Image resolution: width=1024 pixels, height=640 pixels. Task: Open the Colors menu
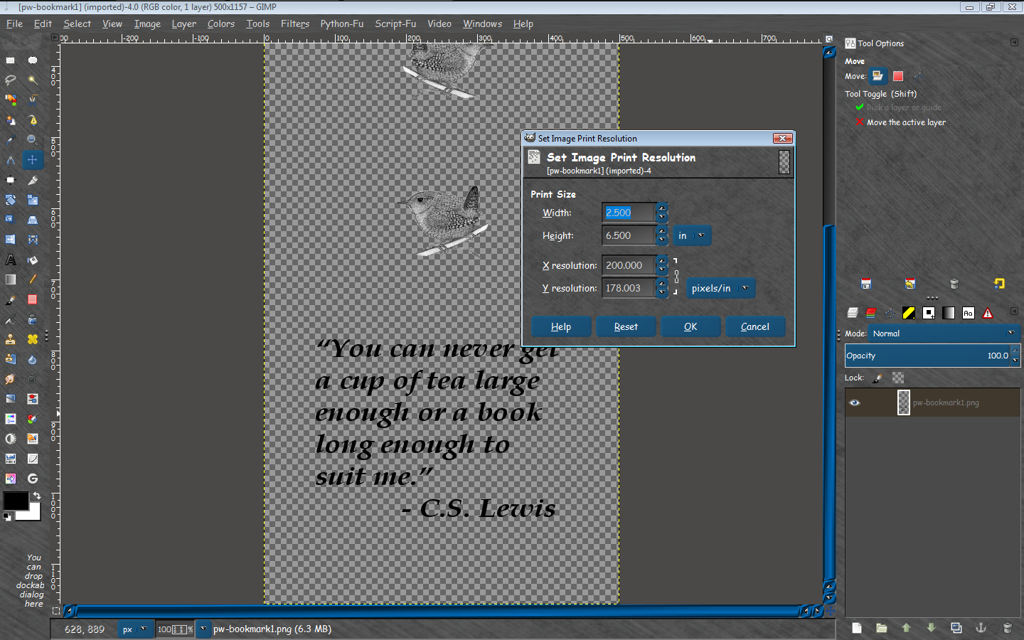(x=221, y=23)
